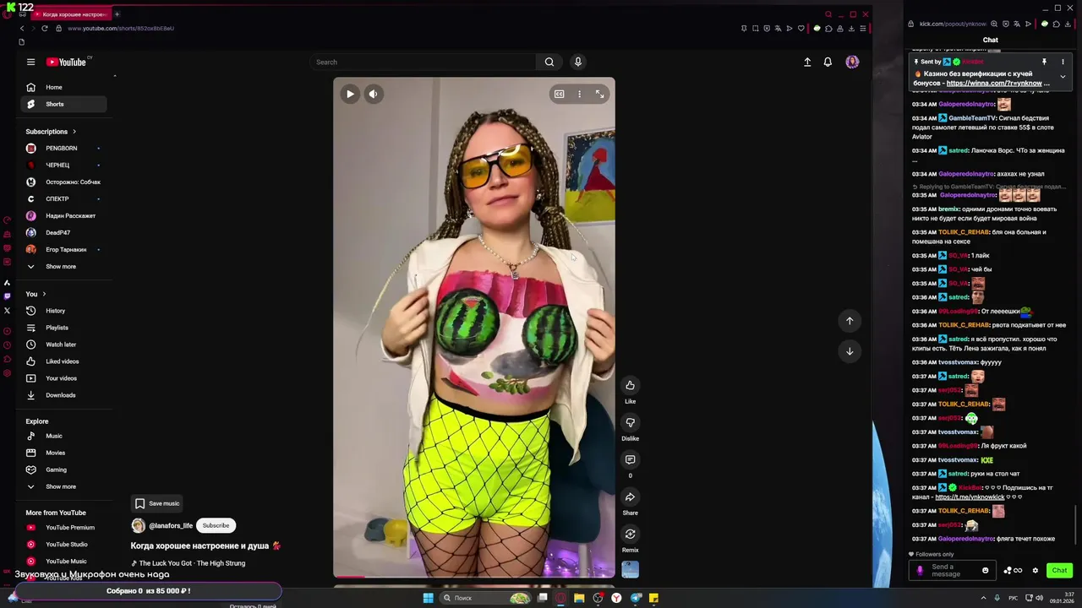This screenshot has height=608, width=1082.
Task: Open Windows Start menu
Action: point(428,598)
